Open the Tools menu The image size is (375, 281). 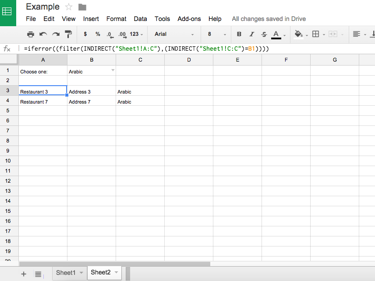[162, 19]
